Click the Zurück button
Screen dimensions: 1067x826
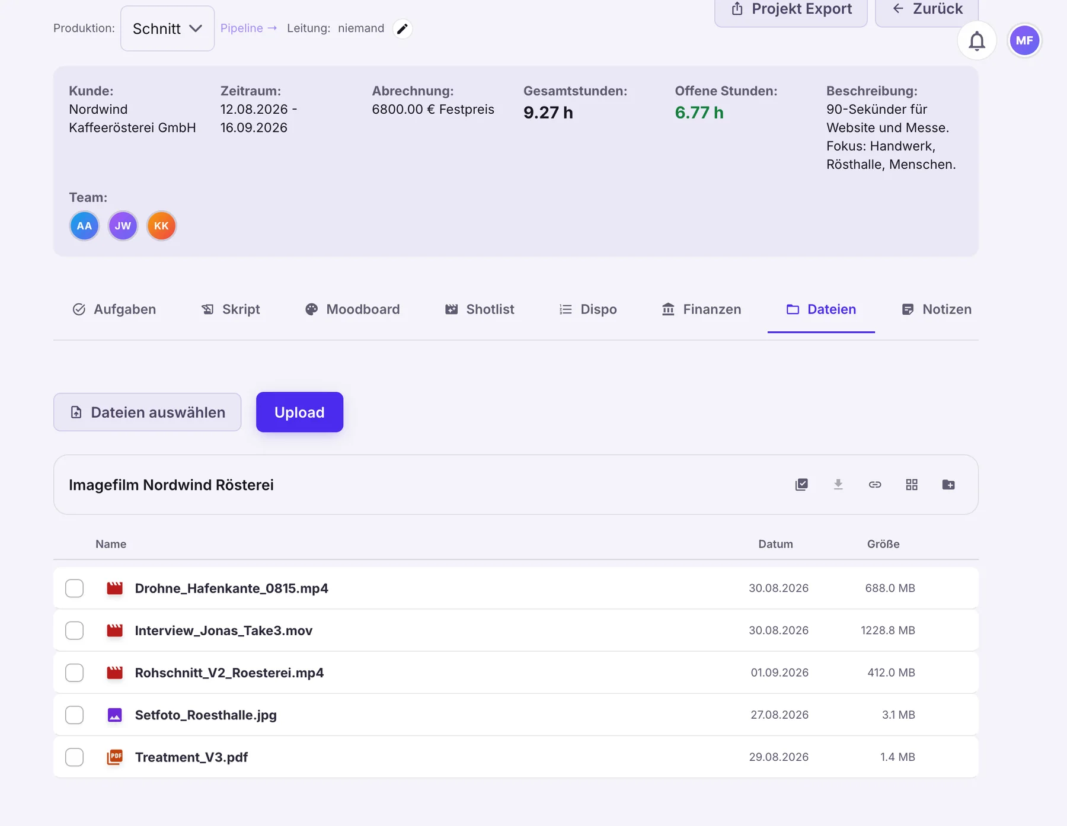927,11
